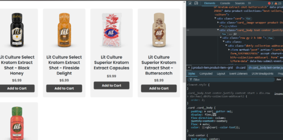Click the flex badge under card__body node
Screen dimensions: 283x140
[x=223, y=34]
